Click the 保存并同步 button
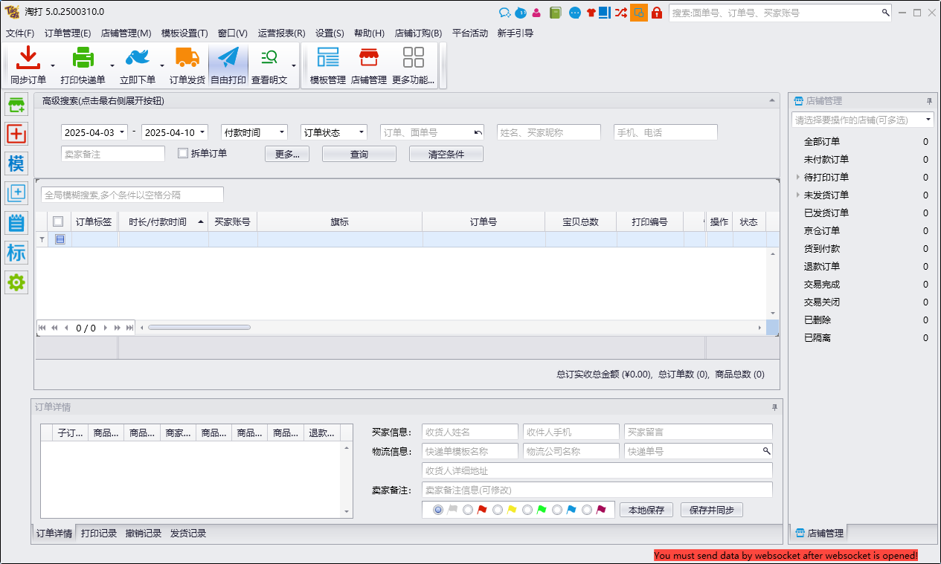Viewport: 941px width, 564px height. 711,510
